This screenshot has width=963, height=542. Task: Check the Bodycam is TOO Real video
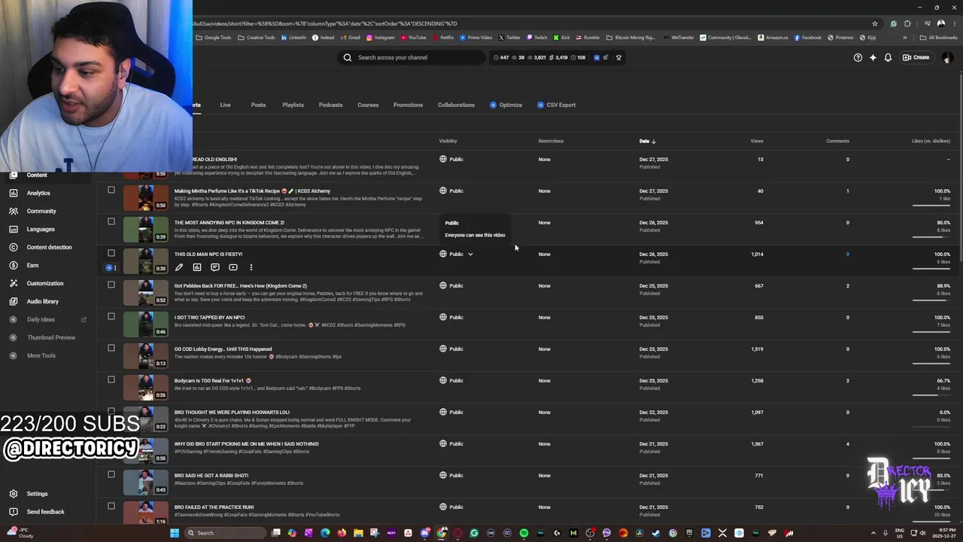click(x=111, y=379)
